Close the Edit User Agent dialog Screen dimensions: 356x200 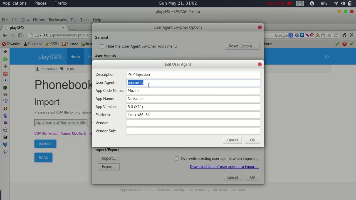click(x=260, y=64)
